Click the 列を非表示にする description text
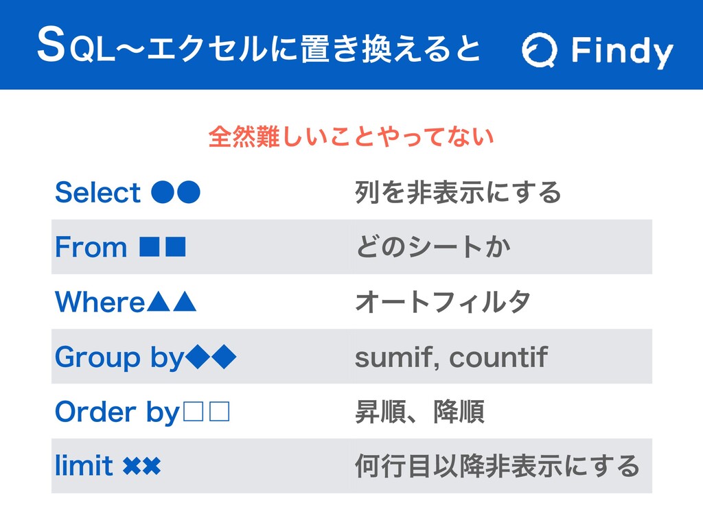 [458, 193]
